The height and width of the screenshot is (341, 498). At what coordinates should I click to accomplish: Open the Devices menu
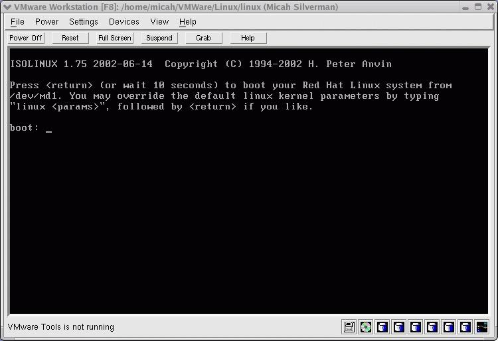pos(124,22)
